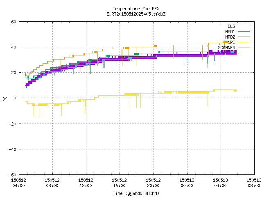Click the NPD2 legend label
The image size is (262, 197).
coord(230,37)
